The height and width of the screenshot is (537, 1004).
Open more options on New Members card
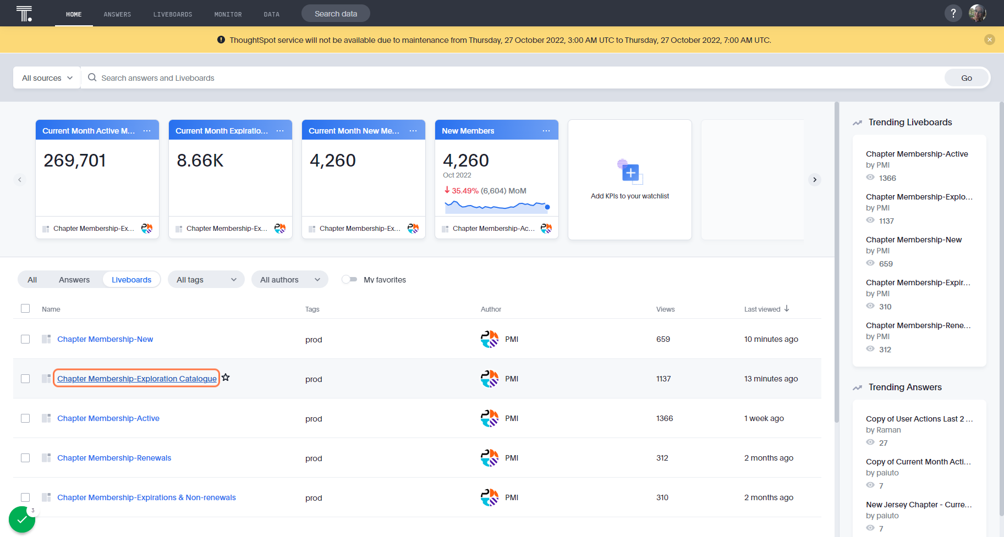[x=546, y=131]
